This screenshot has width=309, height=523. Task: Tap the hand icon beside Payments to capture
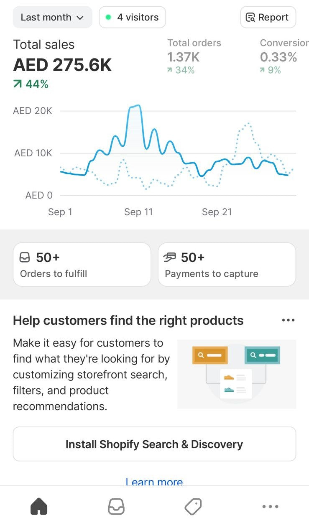170,258
